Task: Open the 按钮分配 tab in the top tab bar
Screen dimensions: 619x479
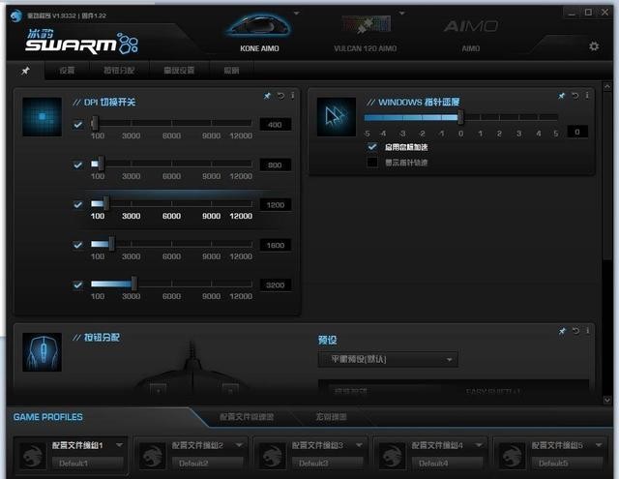Action: tap(119, 71)
